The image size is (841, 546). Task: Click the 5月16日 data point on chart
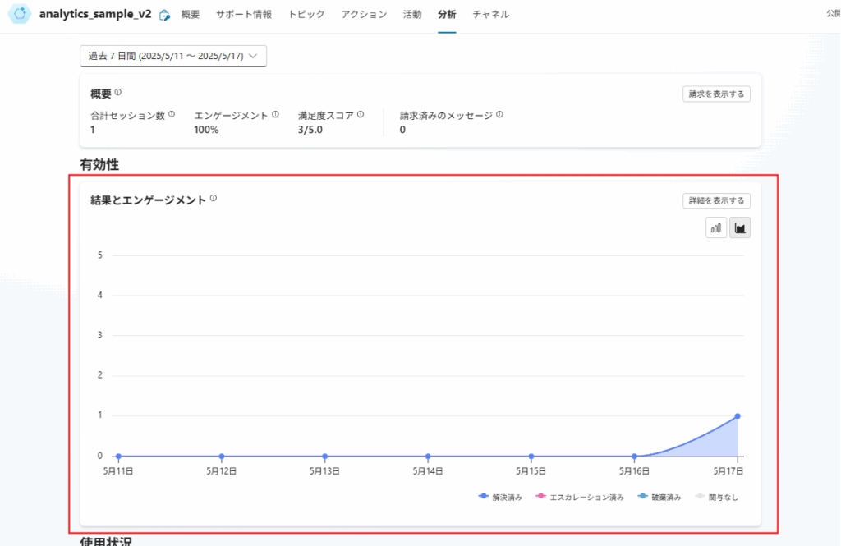635,457
